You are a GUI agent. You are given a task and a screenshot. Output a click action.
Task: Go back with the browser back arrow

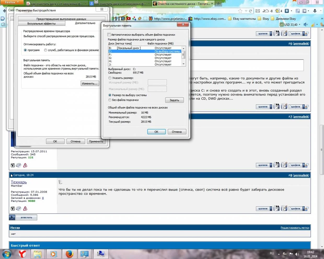click(x=4, y=11)
